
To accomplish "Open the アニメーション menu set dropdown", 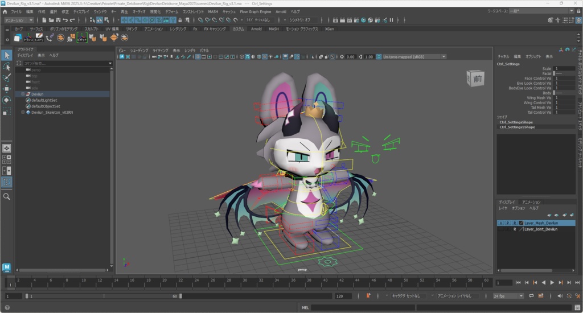I will click(x=19, y=20).
